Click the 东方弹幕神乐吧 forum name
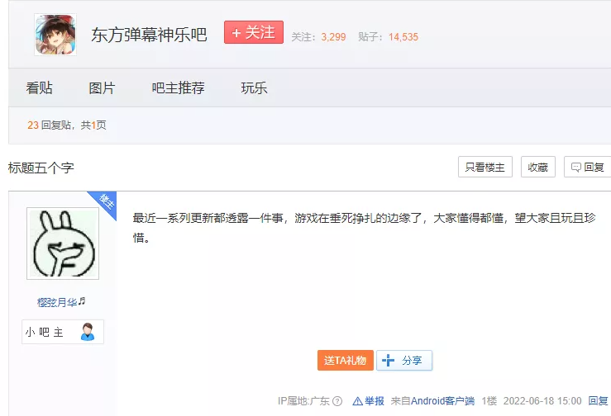 coord(149,35)
